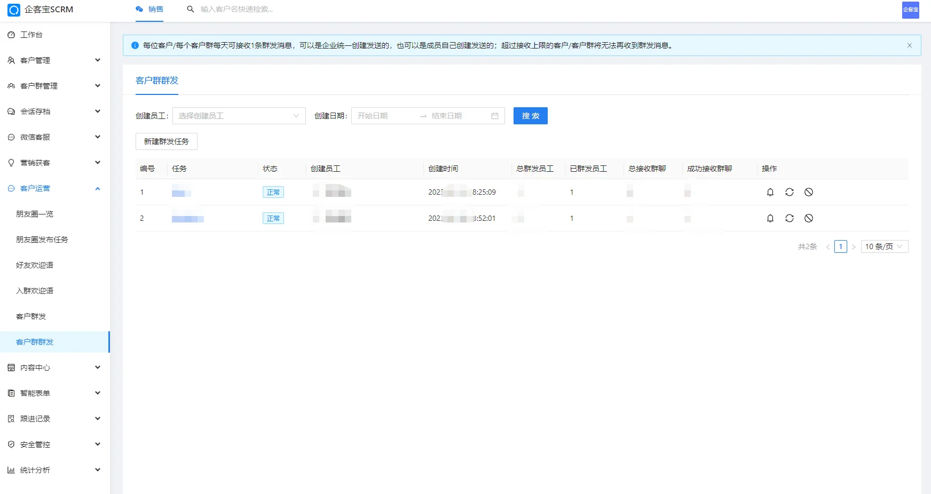Viewport: 931px width, 494px height.
Task: Click the cancel stop icon in row 2
Action: [809, 218]
